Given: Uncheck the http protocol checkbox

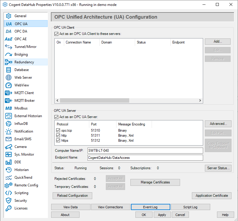Looking at the screenshot, I should (58, 135).
